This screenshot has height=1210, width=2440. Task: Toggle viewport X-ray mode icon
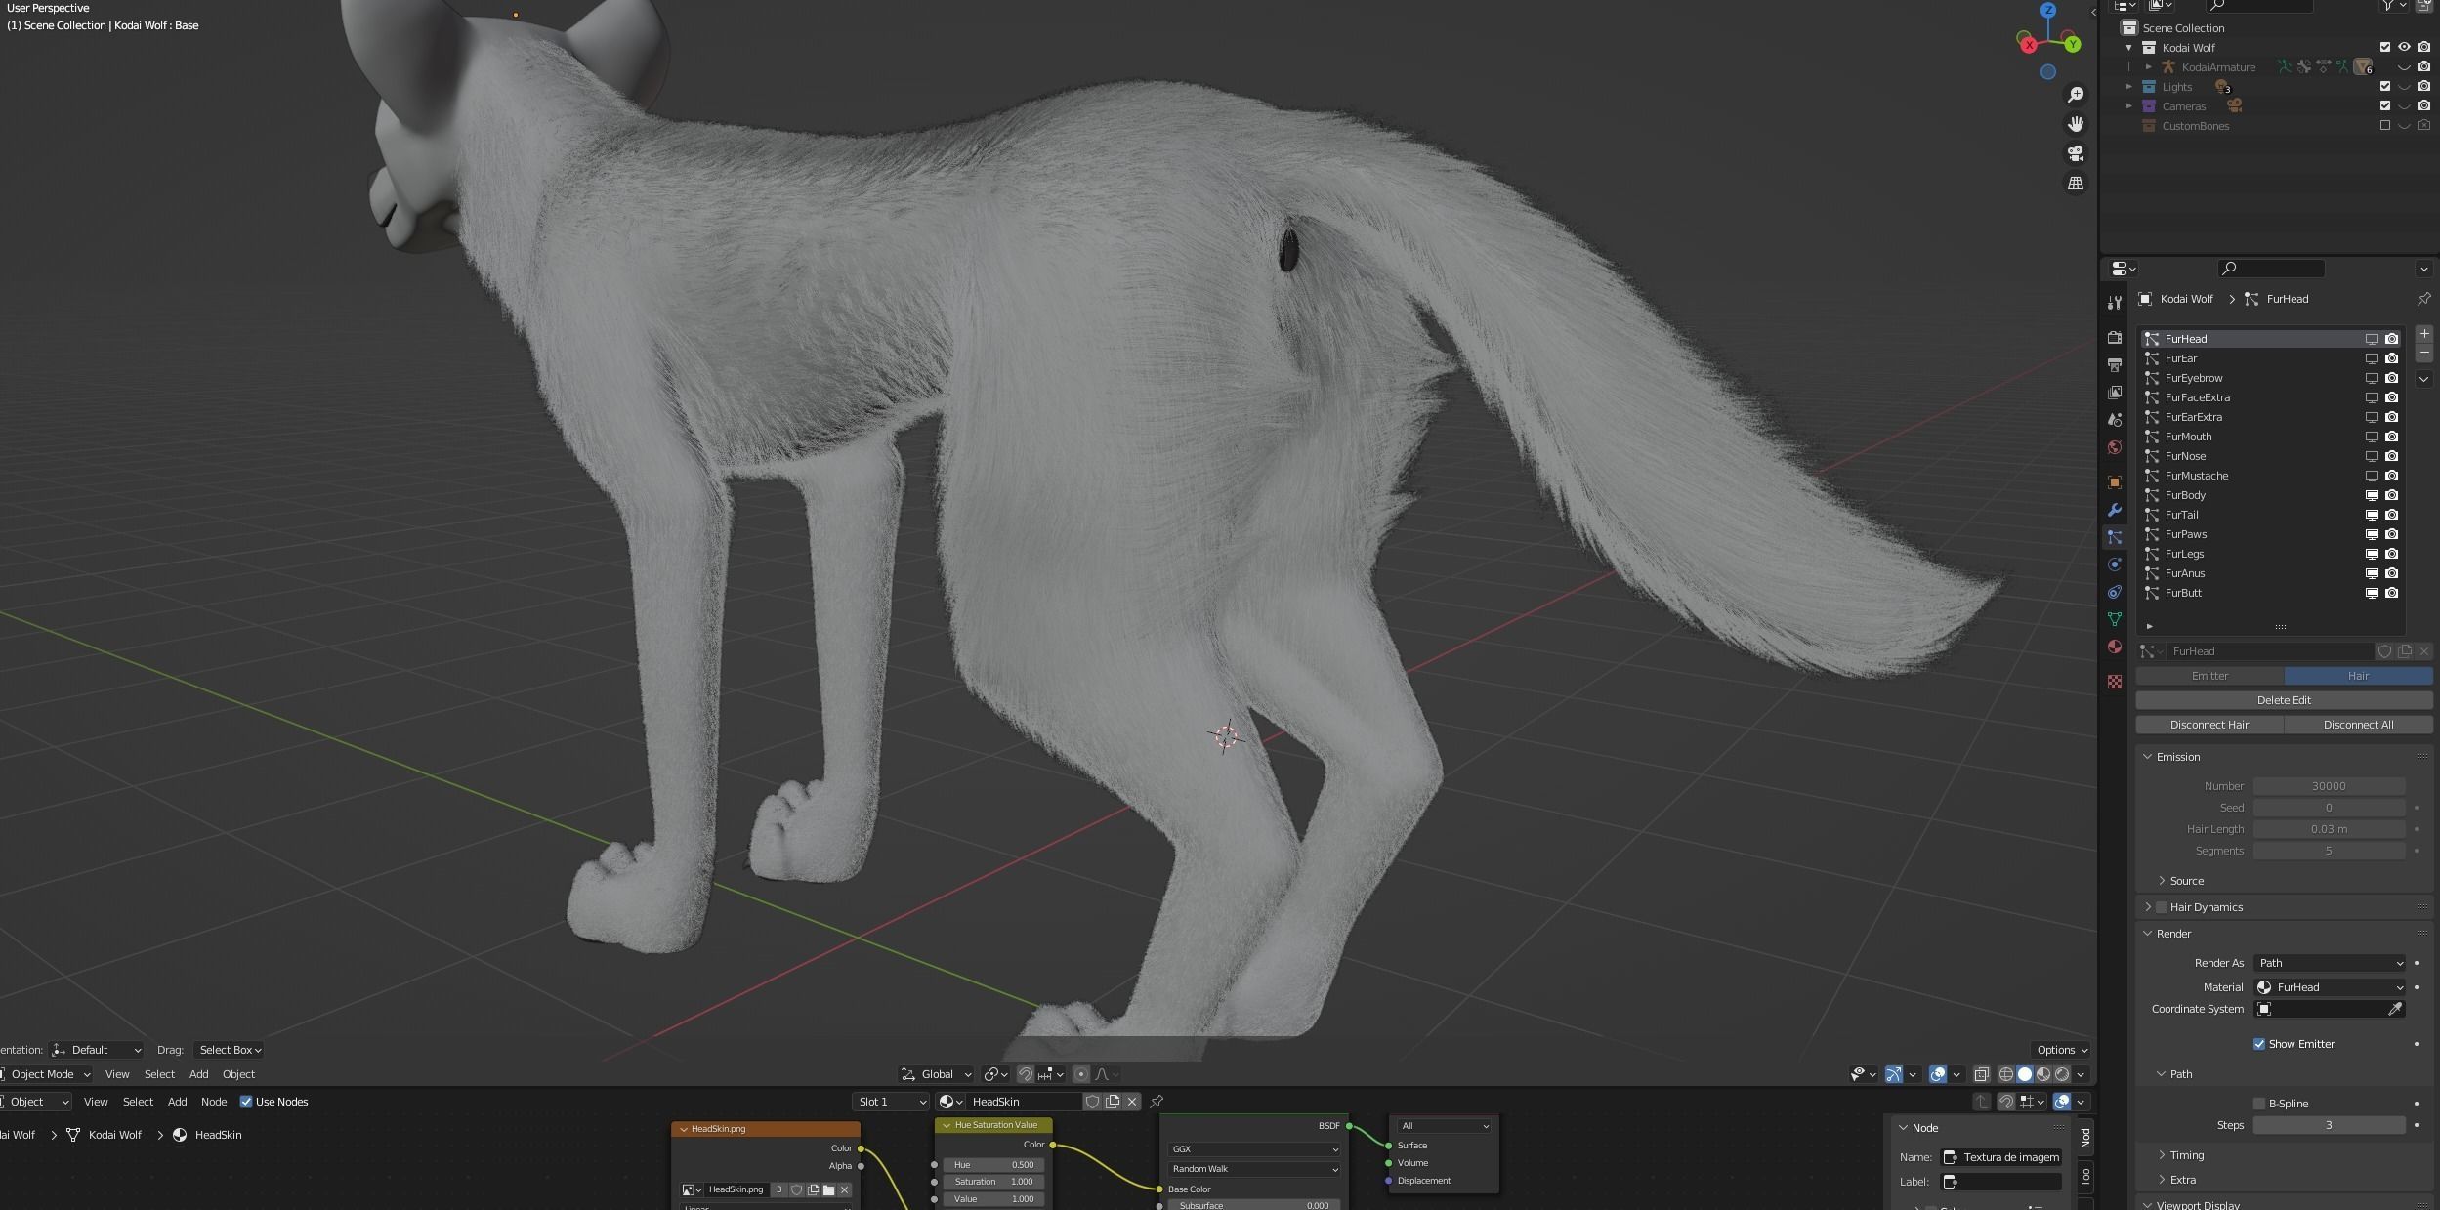pos(1982,1074)
